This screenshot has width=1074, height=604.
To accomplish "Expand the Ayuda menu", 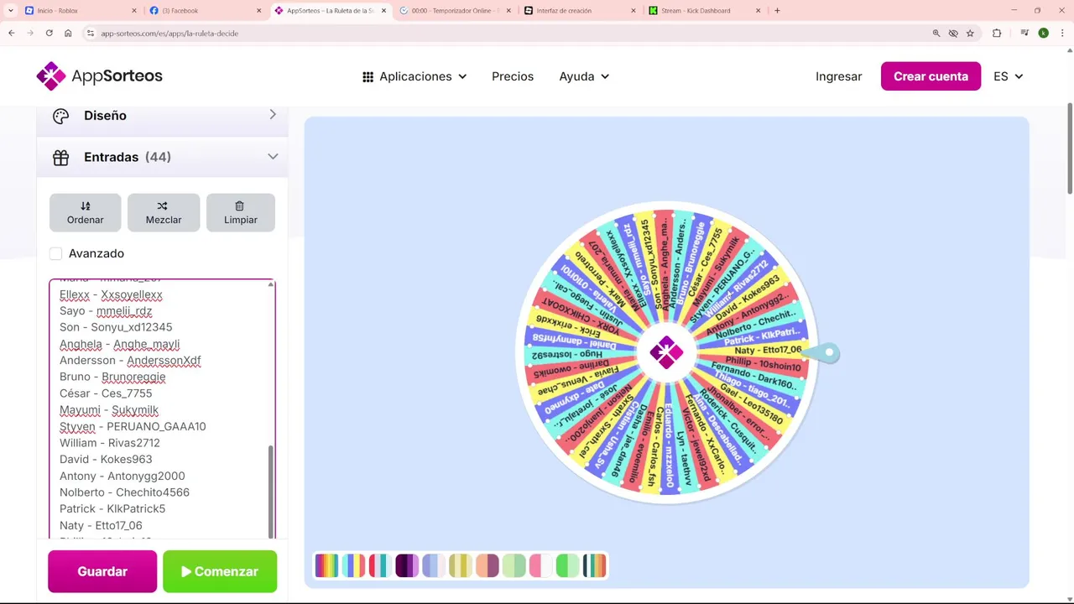I will pyautogui.click(x=584, y=76).
